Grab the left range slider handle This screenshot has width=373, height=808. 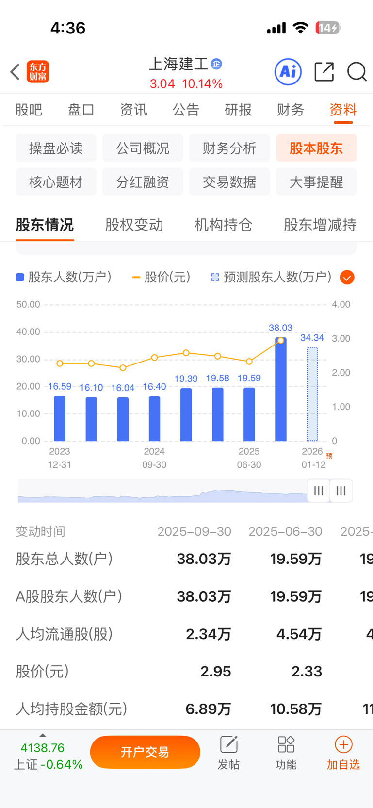click(318, 491)
